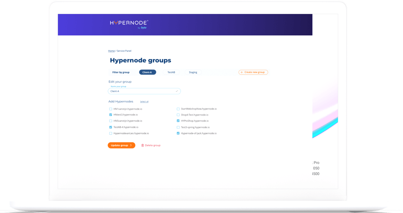Check the Test3-spring.hypernode.io checkbox

[178, 127]
